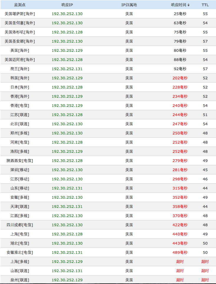This screenshot has width=216, height=284.
Task: Click the 响应IP column header
Action: pos(67,5)
